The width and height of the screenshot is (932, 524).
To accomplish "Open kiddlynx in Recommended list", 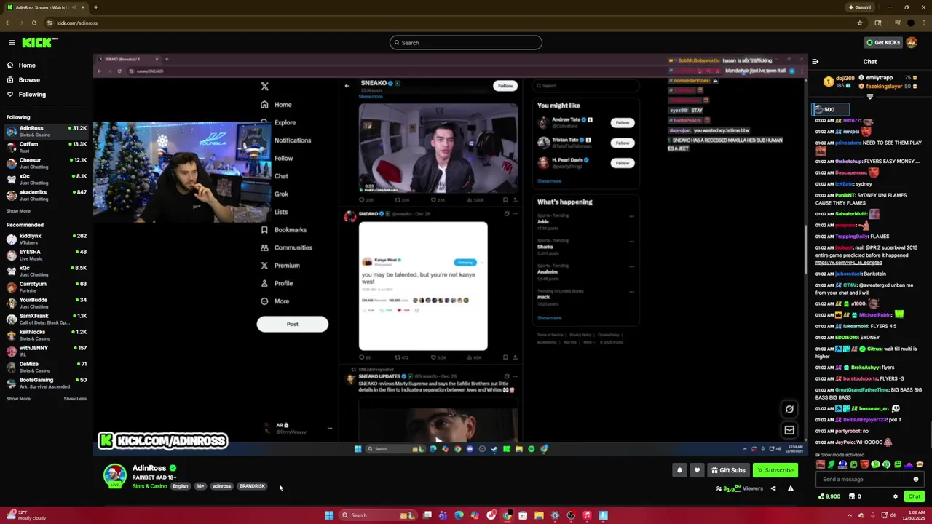I will 45,239.
